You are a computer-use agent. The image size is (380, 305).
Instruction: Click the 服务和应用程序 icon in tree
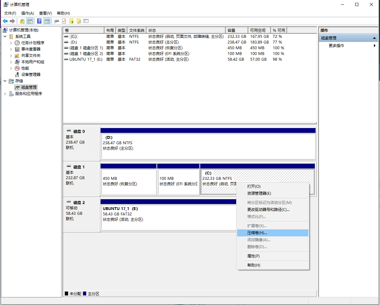click(x=11, y=94)
